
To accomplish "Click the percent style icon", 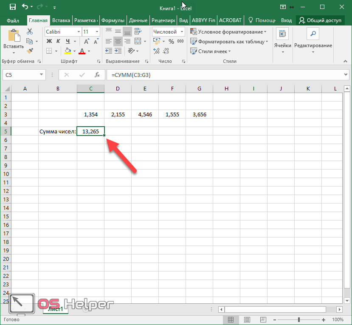I will (171, 41).
